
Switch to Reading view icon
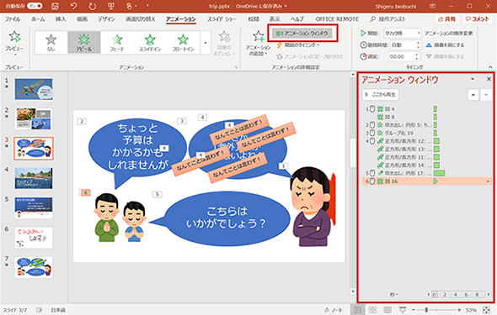(387, 310)
